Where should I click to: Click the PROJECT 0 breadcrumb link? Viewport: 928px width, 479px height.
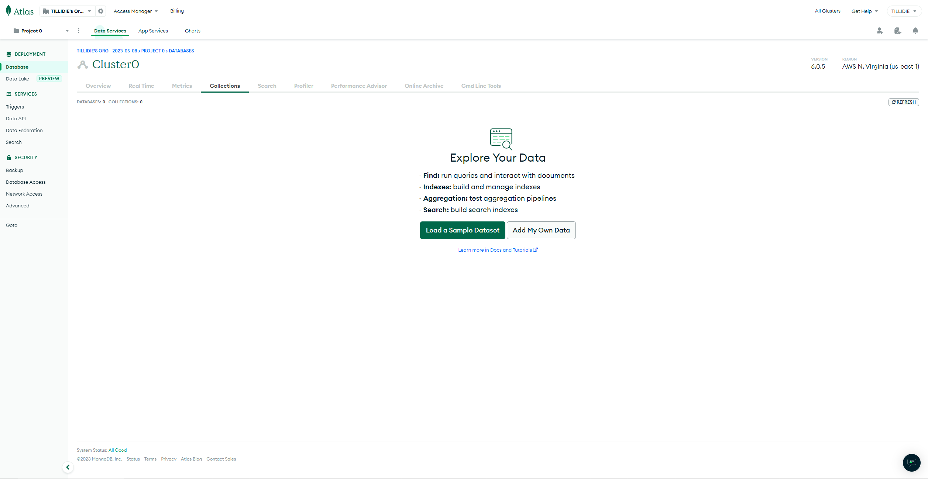pyautogui.click(x=153, y=51)
